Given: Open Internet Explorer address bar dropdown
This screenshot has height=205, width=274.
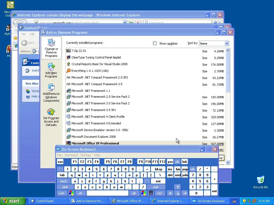Looking at the screenshot, I should point(125,22).
